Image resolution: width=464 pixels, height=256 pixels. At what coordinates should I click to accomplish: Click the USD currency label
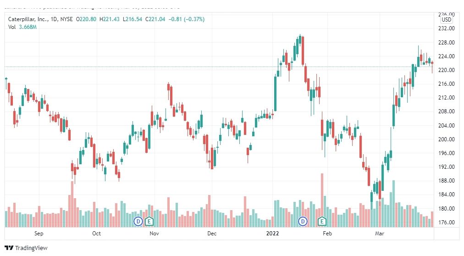click(x=446, y=20)
